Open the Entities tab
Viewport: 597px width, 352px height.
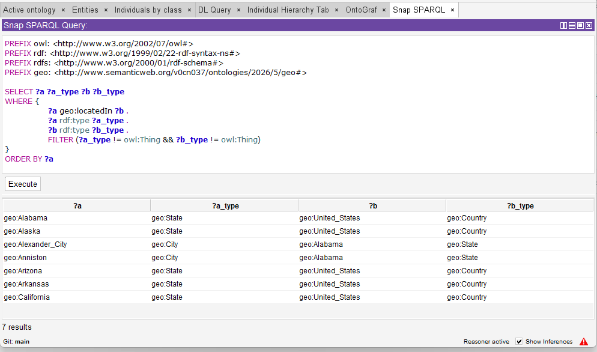click(85, 10)
